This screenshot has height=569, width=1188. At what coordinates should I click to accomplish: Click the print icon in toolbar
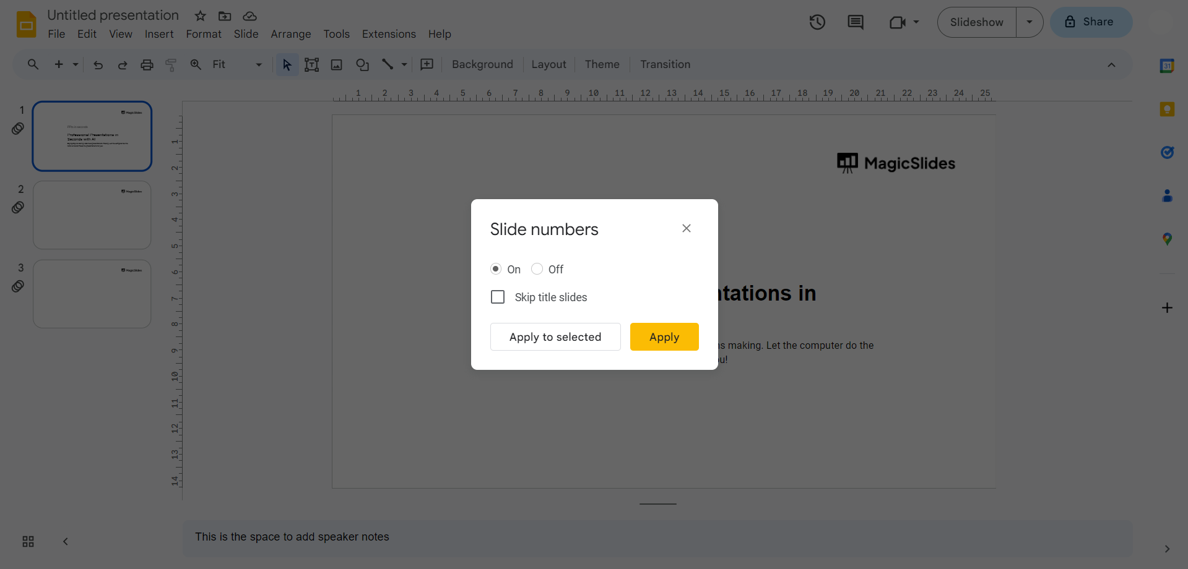point(147,64)
